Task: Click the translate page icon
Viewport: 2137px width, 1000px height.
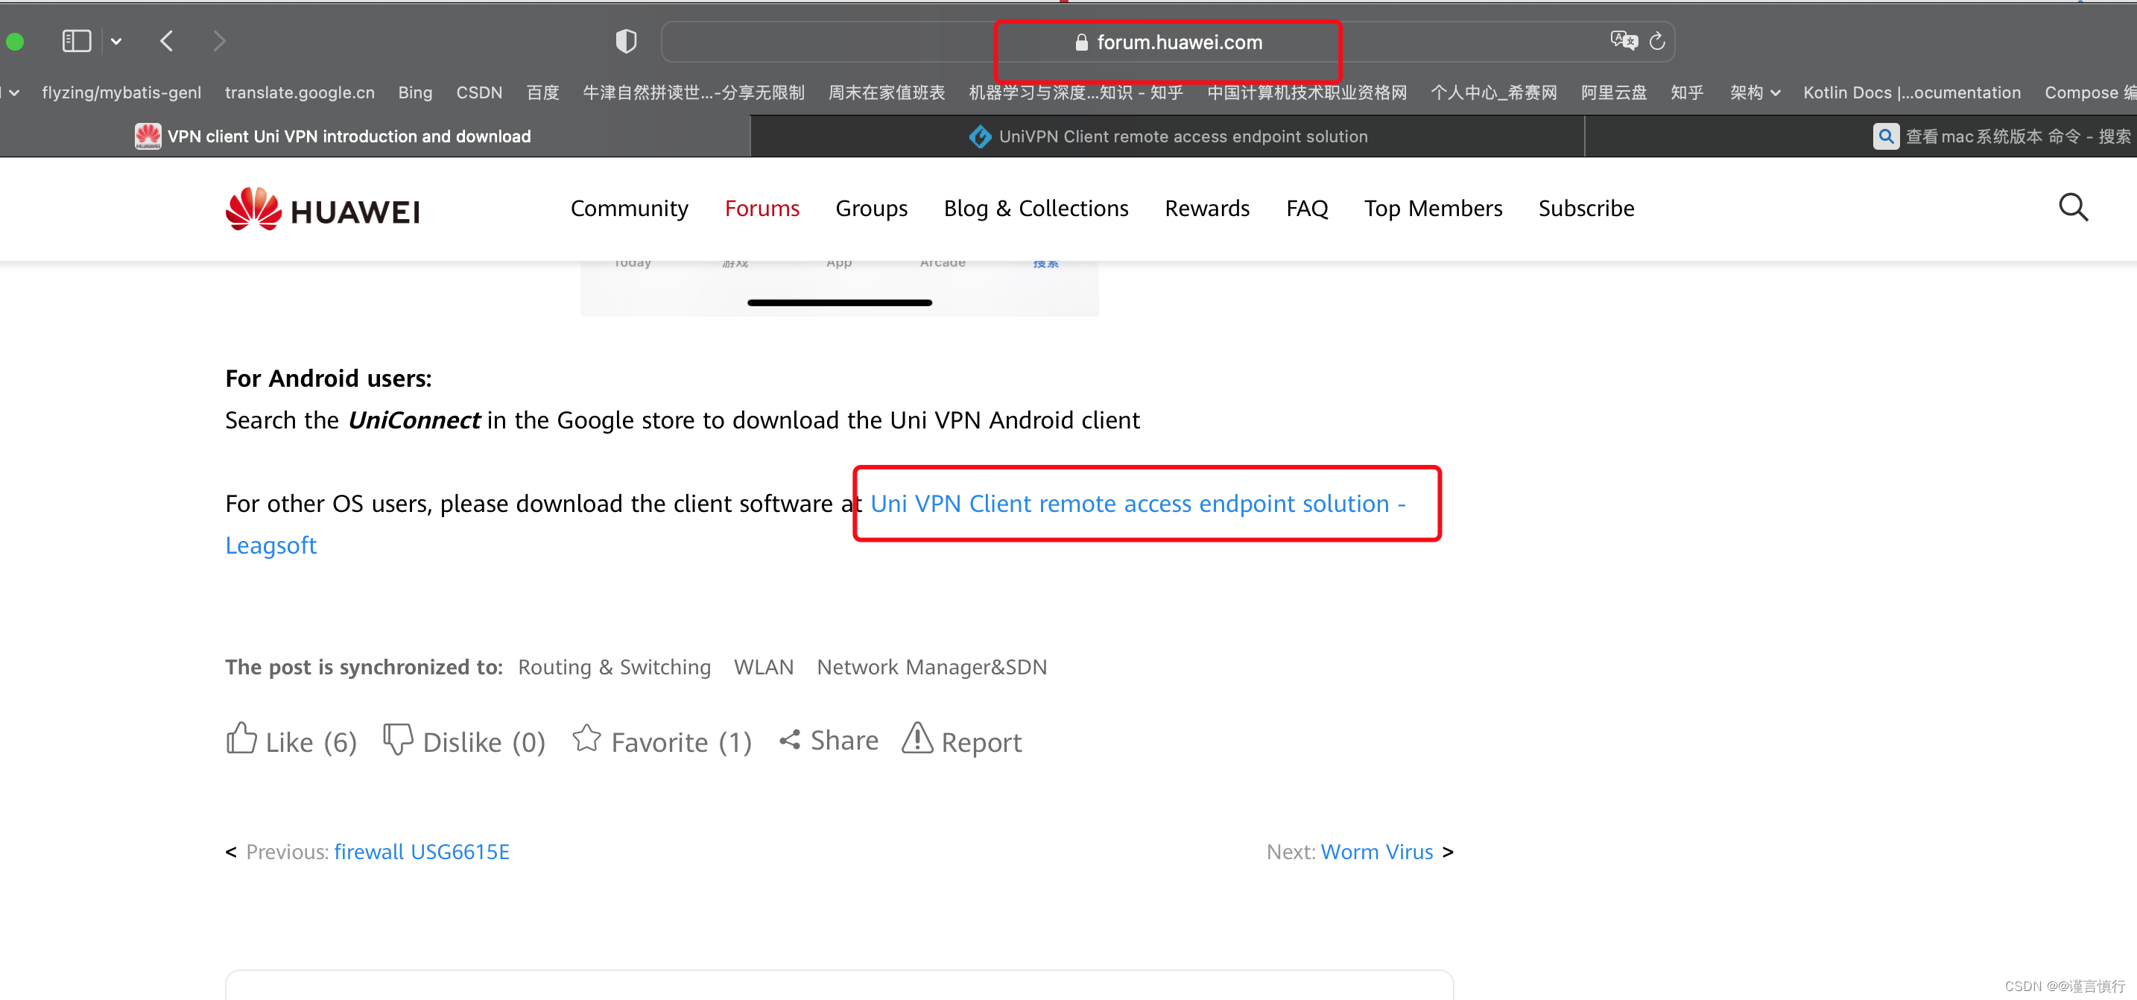Action: point(1623,41)
